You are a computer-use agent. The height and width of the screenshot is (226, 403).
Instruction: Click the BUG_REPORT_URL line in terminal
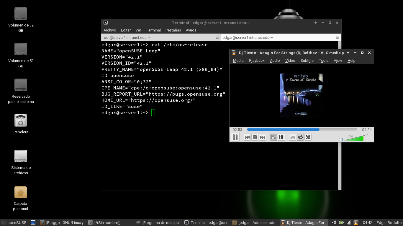point(163,94)
